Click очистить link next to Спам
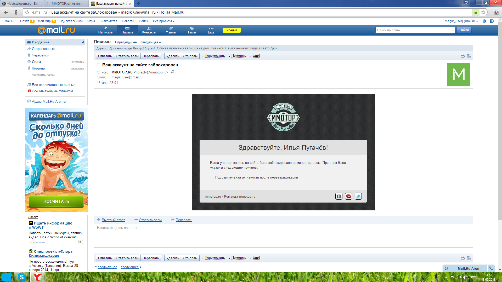 click(78, 62)
